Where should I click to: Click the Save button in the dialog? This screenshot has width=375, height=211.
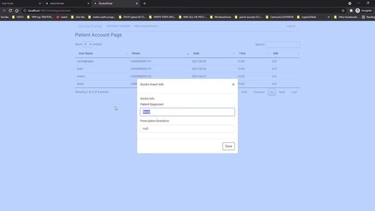pyautogui.click(x=229, y=146)
